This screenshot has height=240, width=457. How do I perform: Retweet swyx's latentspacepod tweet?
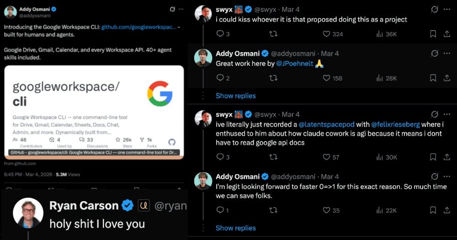[273, 157]
